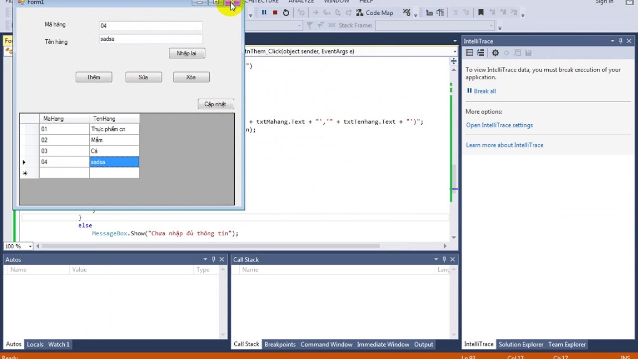
Task: Click the comment selection toolbar icon
Action: click(x=455, y=12)
